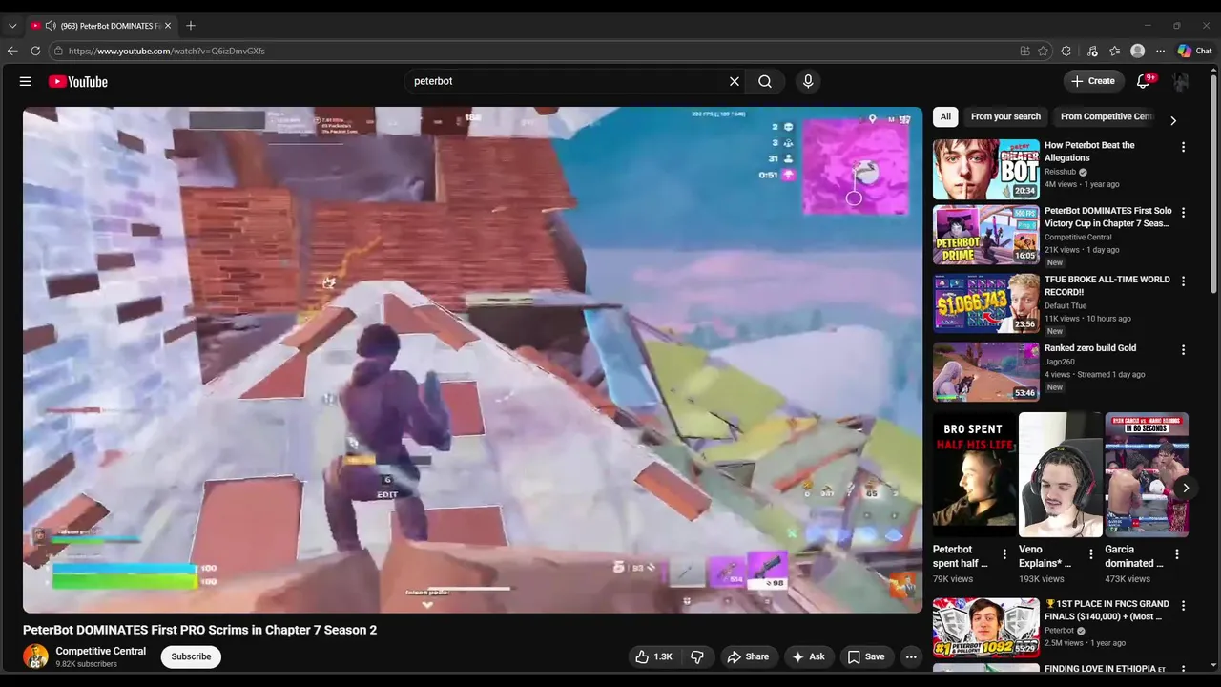Click the Share button
Image resolution: width=1221 pixels, height=687 pixels.
pos(748,656)
